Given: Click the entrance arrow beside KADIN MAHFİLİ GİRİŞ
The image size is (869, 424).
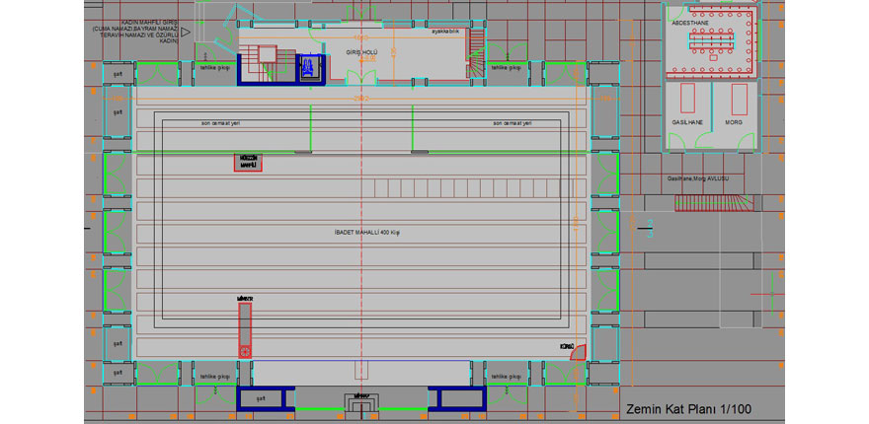Looking at the screenshot, I should pyautogui.click(x=186, y=32).
